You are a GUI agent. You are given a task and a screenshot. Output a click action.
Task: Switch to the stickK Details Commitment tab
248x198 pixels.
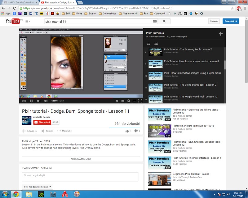coord(21,2)
